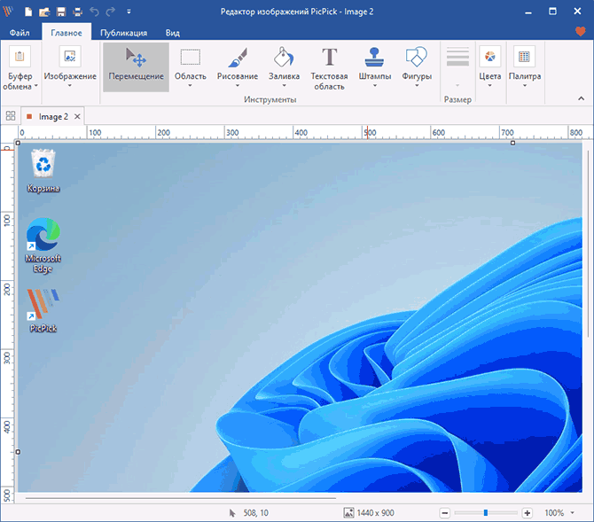Expand the Рисование dropdown arrow
The width and height of the screenshot is (594, 522).
[238, 86]
